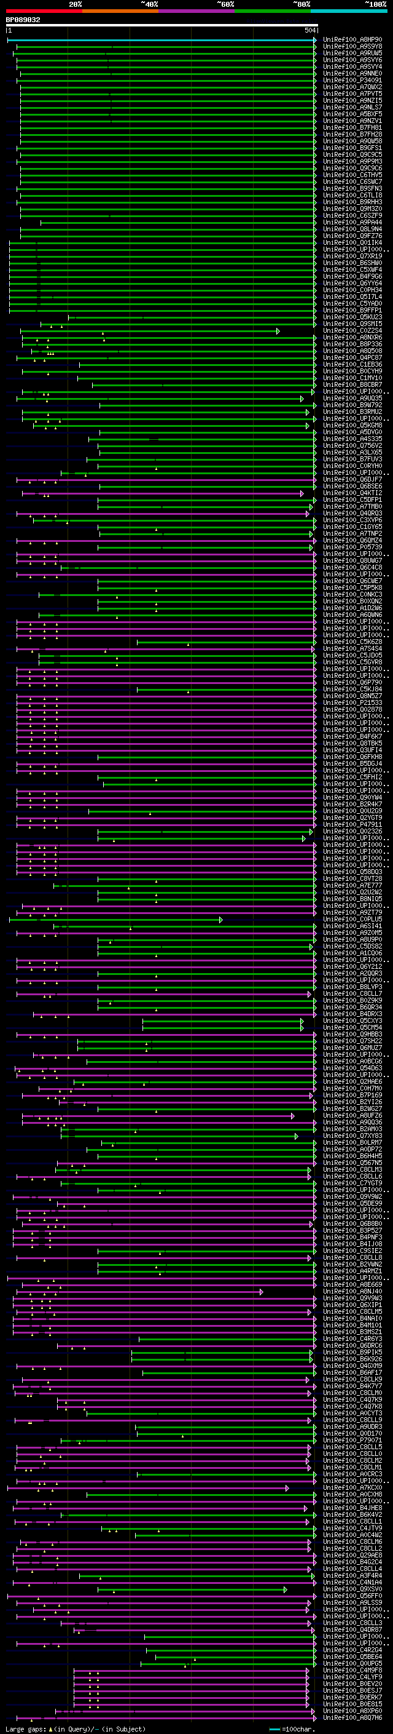Viewport: 393px width, 1734px height.
Task: Click the cyan ~100% identity legend bar
Action: (x=349, y=11)
